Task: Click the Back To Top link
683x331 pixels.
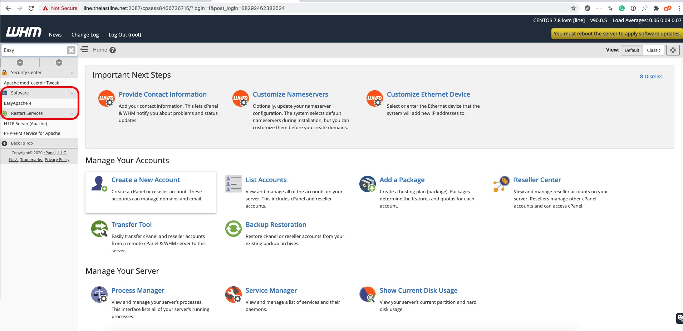Action: tap(22, 143)
